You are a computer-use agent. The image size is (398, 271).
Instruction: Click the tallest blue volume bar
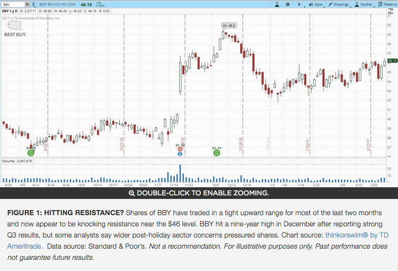[x=180, y=174]
